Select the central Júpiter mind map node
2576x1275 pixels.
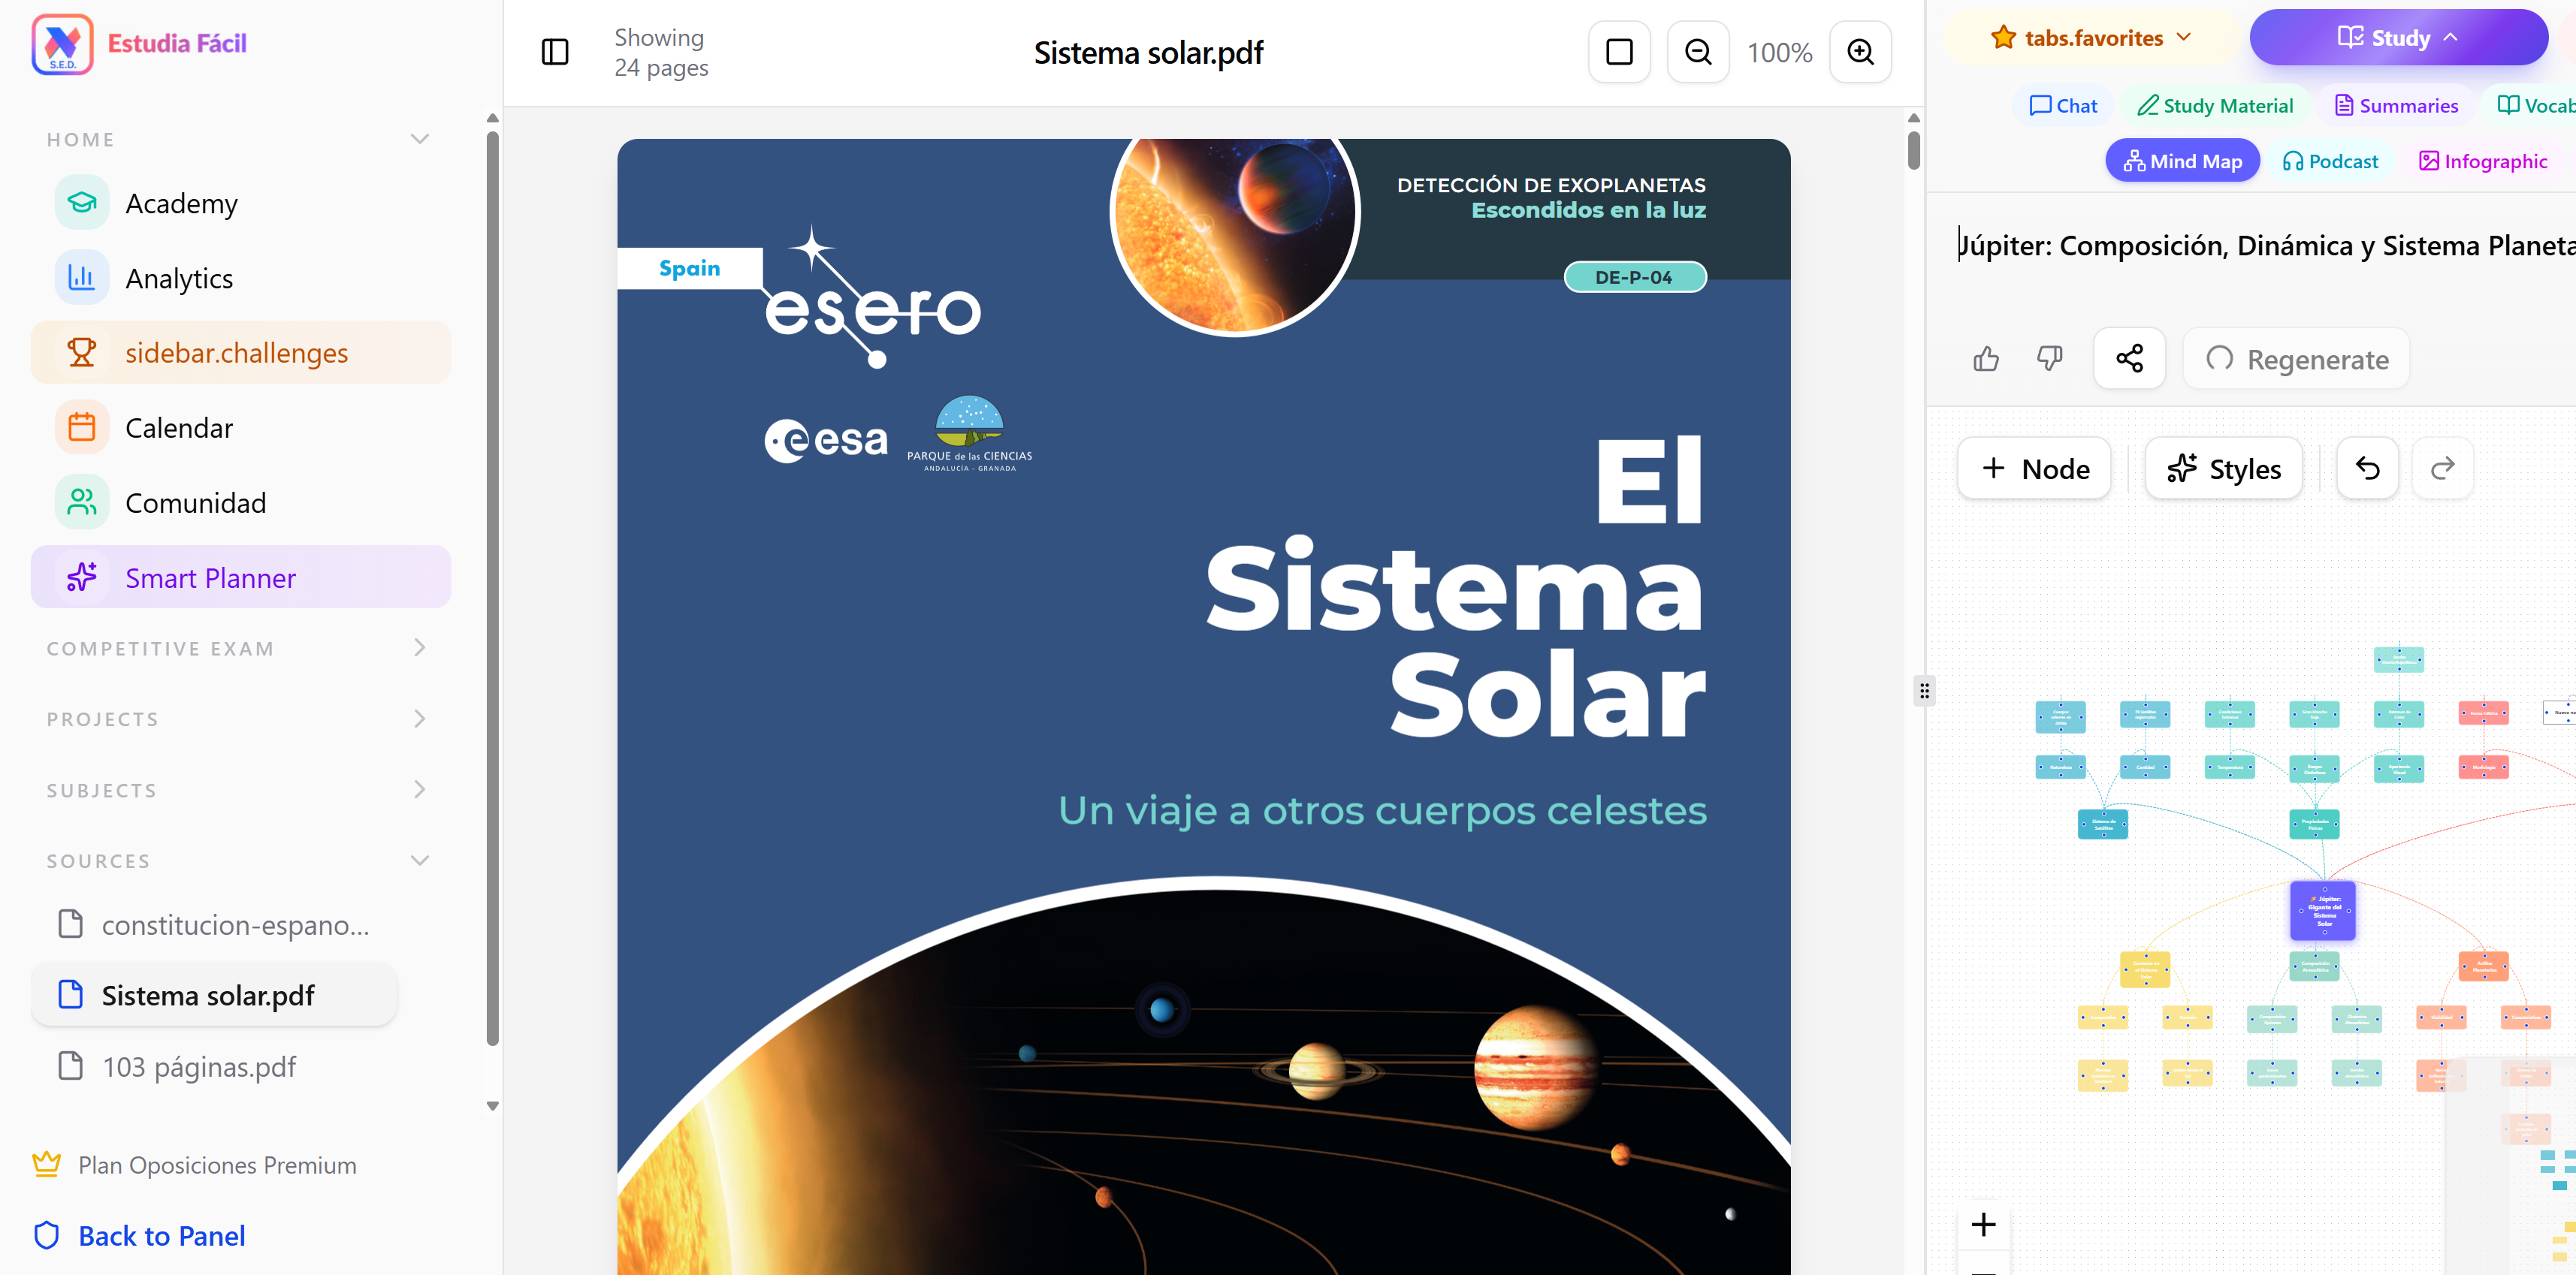pos(2323,910)
